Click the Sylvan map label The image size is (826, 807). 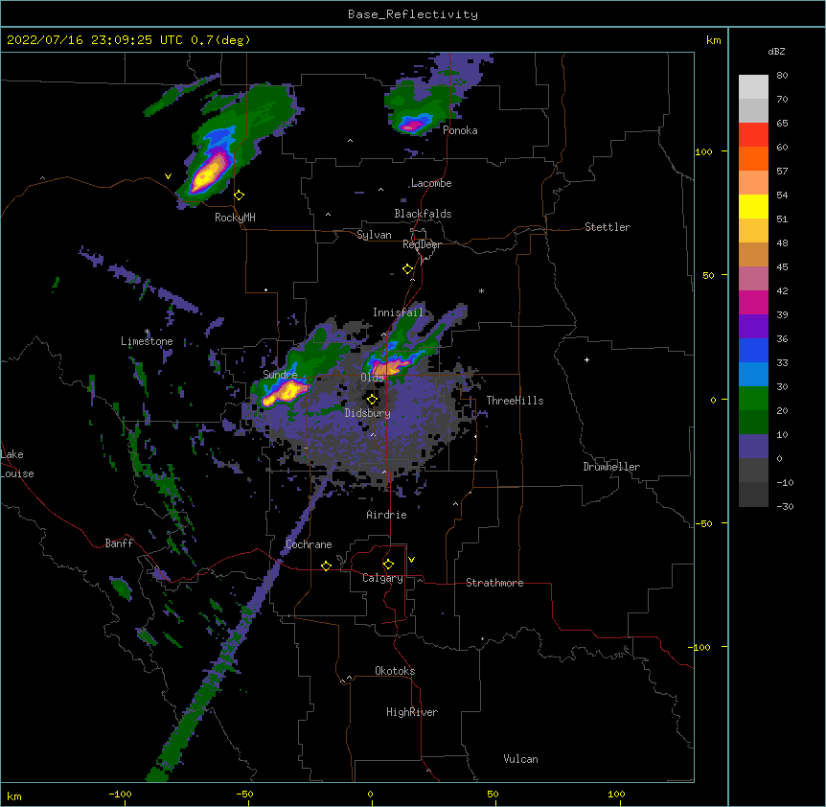374,235
